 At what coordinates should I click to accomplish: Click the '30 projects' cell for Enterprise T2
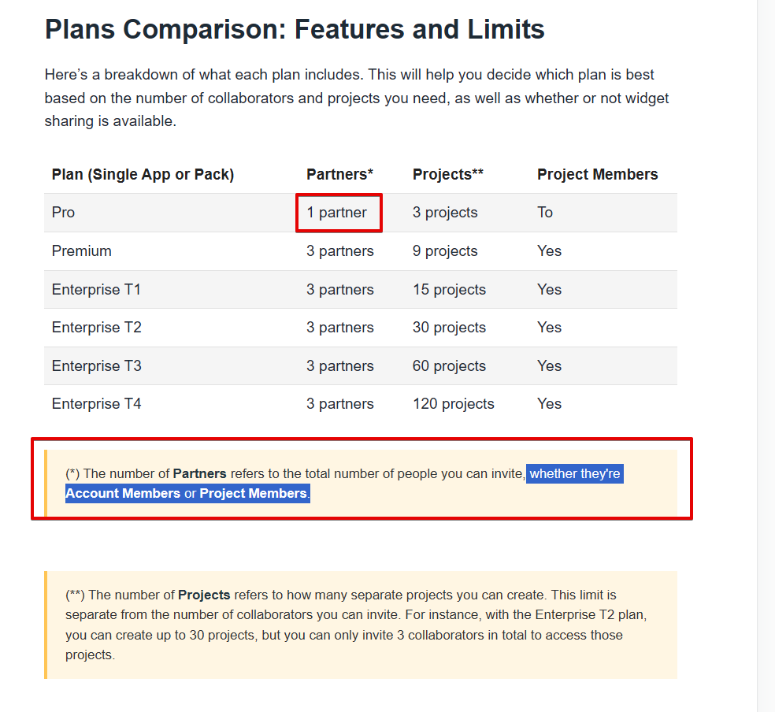pyautogui.click(x=449, y=328)
